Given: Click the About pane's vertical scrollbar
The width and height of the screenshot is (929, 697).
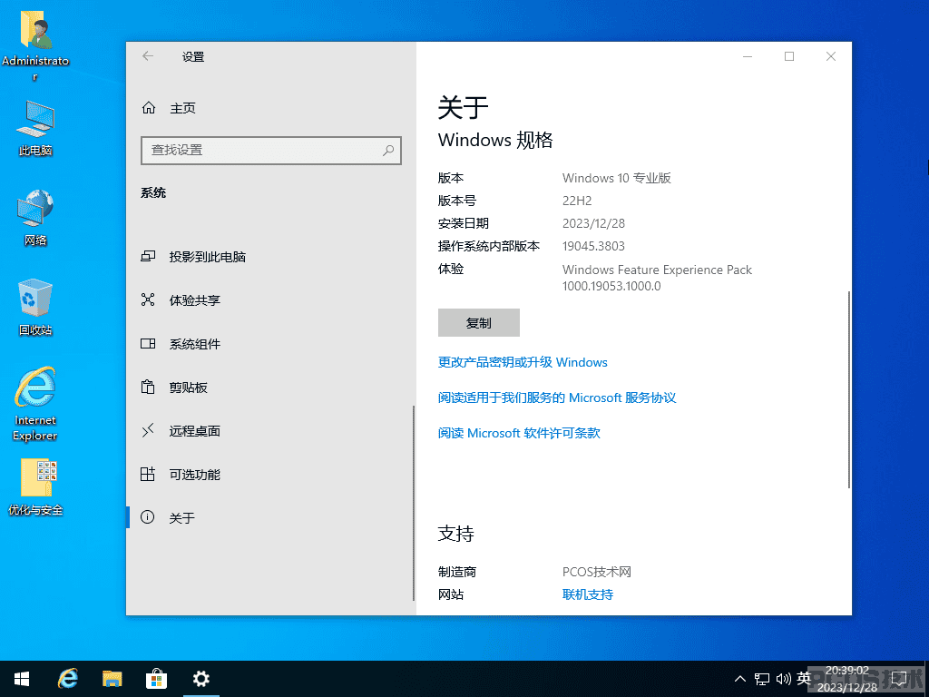Looking at the screenshot, I should point(849,389).
